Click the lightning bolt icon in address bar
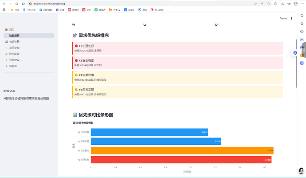The image size is (306, 178). (262, 4)
